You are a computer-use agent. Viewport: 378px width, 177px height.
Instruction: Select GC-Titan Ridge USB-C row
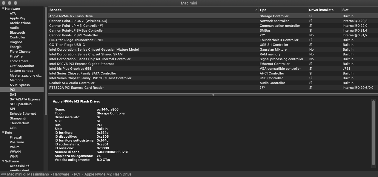(213, 45)
